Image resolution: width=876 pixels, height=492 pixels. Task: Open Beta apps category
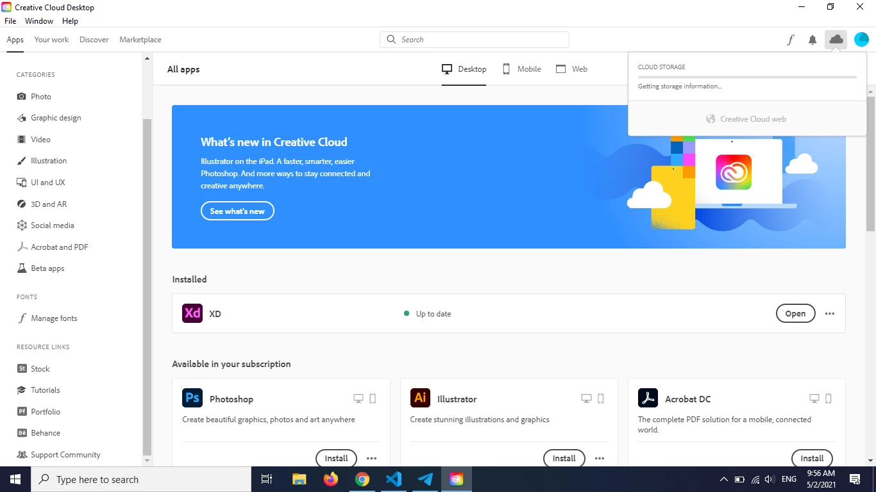click(x=40, y=268)
